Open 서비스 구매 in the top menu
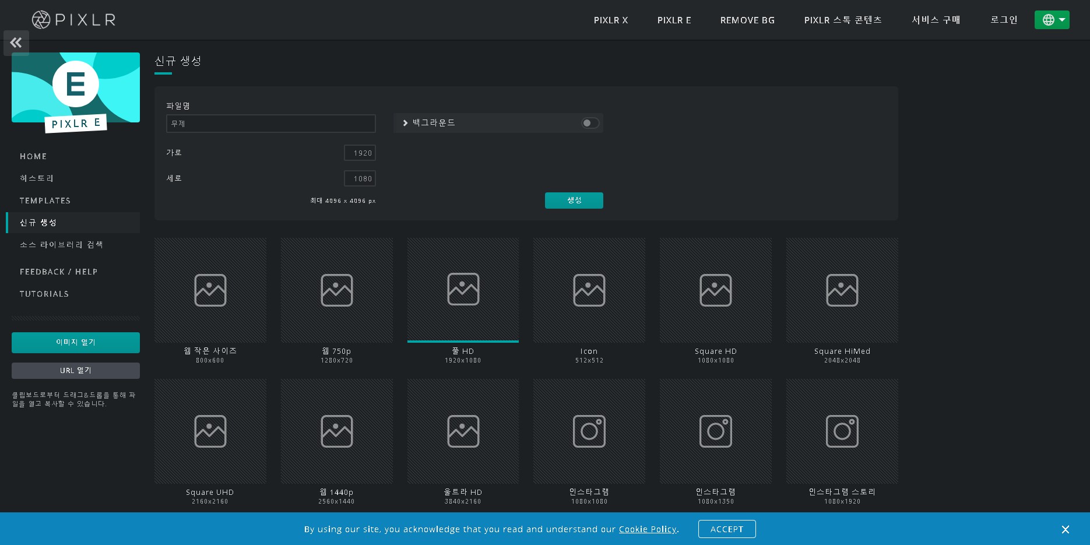Image resolution: width=1090 pixels, height=545 pixels. [x=936, y=20]
